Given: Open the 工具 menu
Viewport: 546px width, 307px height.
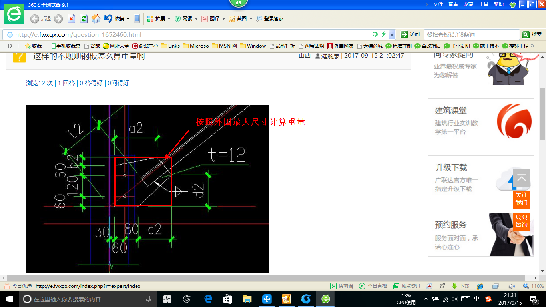Looking at the screenshot, I should (484, 4).
